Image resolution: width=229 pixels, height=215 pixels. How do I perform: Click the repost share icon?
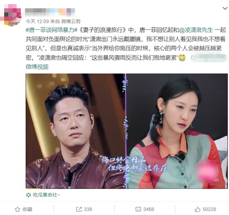79,210
